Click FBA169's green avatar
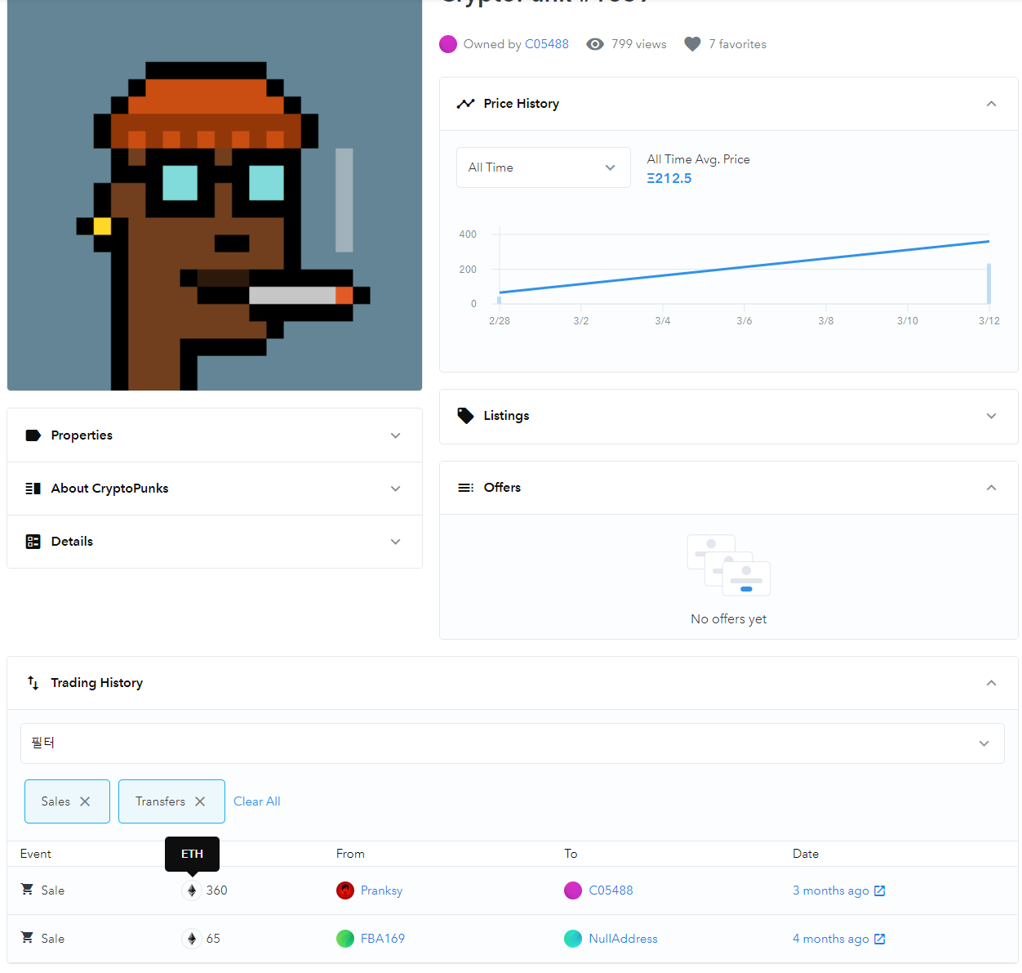The height and width of the screenshot is (973, 1022). [345, 939]
